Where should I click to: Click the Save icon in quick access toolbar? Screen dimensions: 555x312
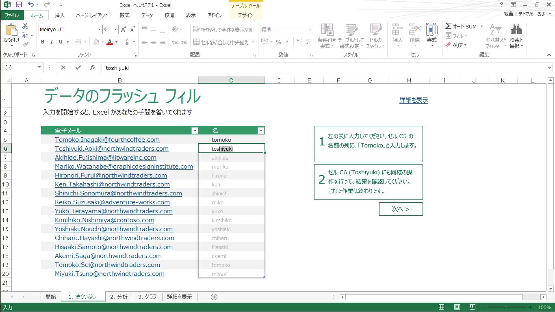point(19,5)
